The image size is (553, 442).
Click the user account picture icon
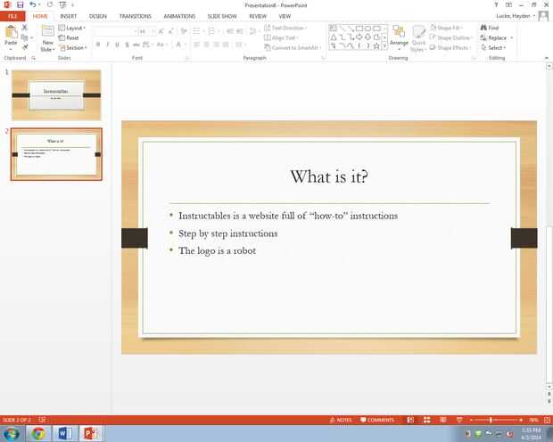[543, 16]
